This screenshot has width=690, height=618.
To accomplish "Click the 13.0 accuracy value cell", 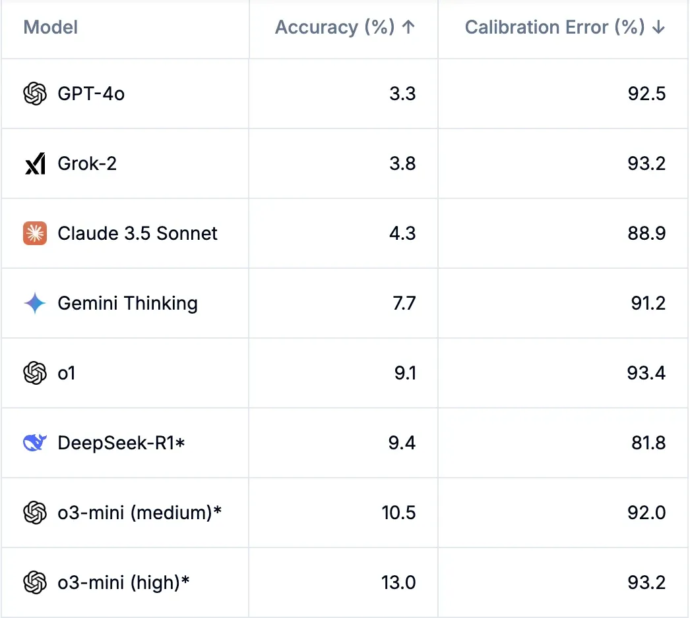I will [x=398, y=582].
